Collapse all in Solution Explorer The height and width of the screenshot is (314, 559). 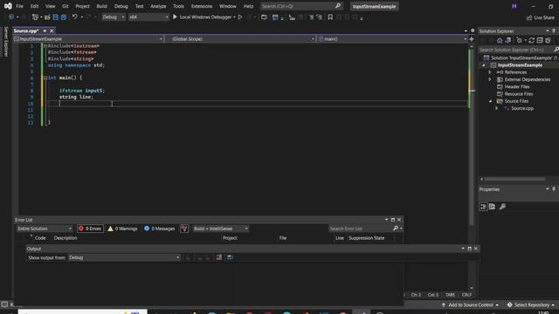[540, 40]
